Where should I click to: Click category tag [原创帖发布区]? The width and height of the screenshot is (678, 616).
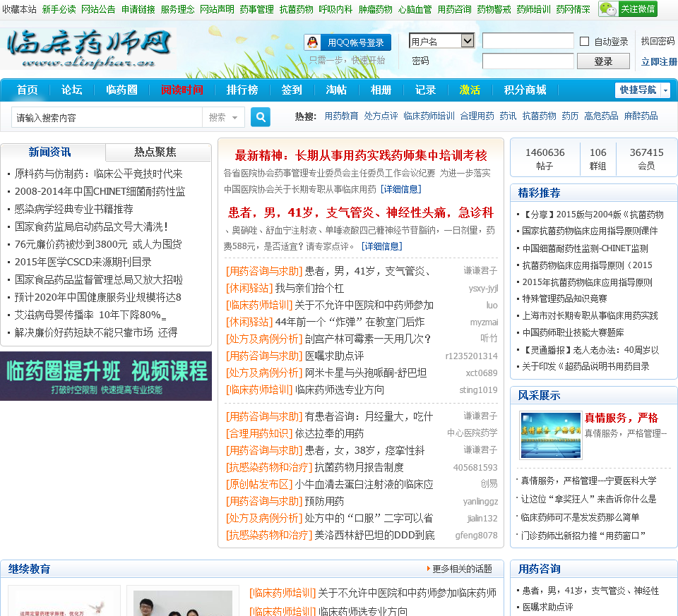pos(259,484)
